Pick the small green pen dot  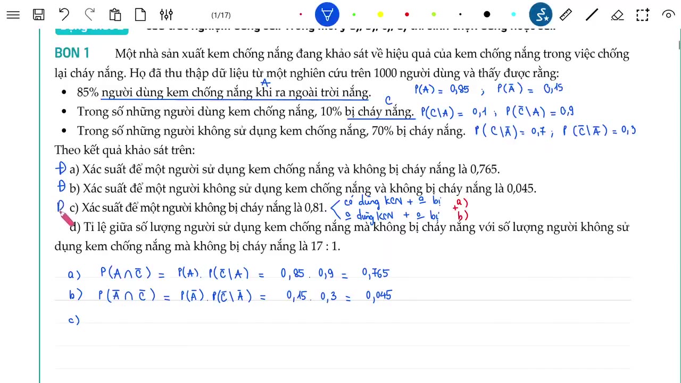click(354, 15)
